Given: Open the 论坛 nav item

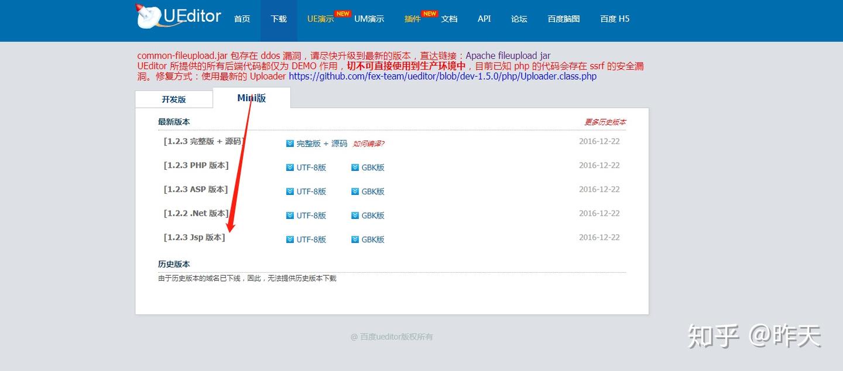Looking at the screenshot, I should (519, 19).
